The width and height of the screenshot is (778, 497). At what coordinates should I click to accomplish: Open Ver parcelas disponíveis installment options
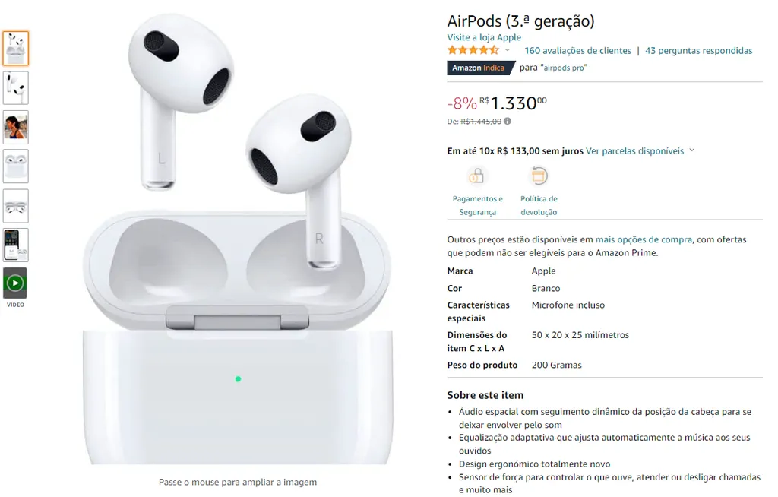coord(634,151)
